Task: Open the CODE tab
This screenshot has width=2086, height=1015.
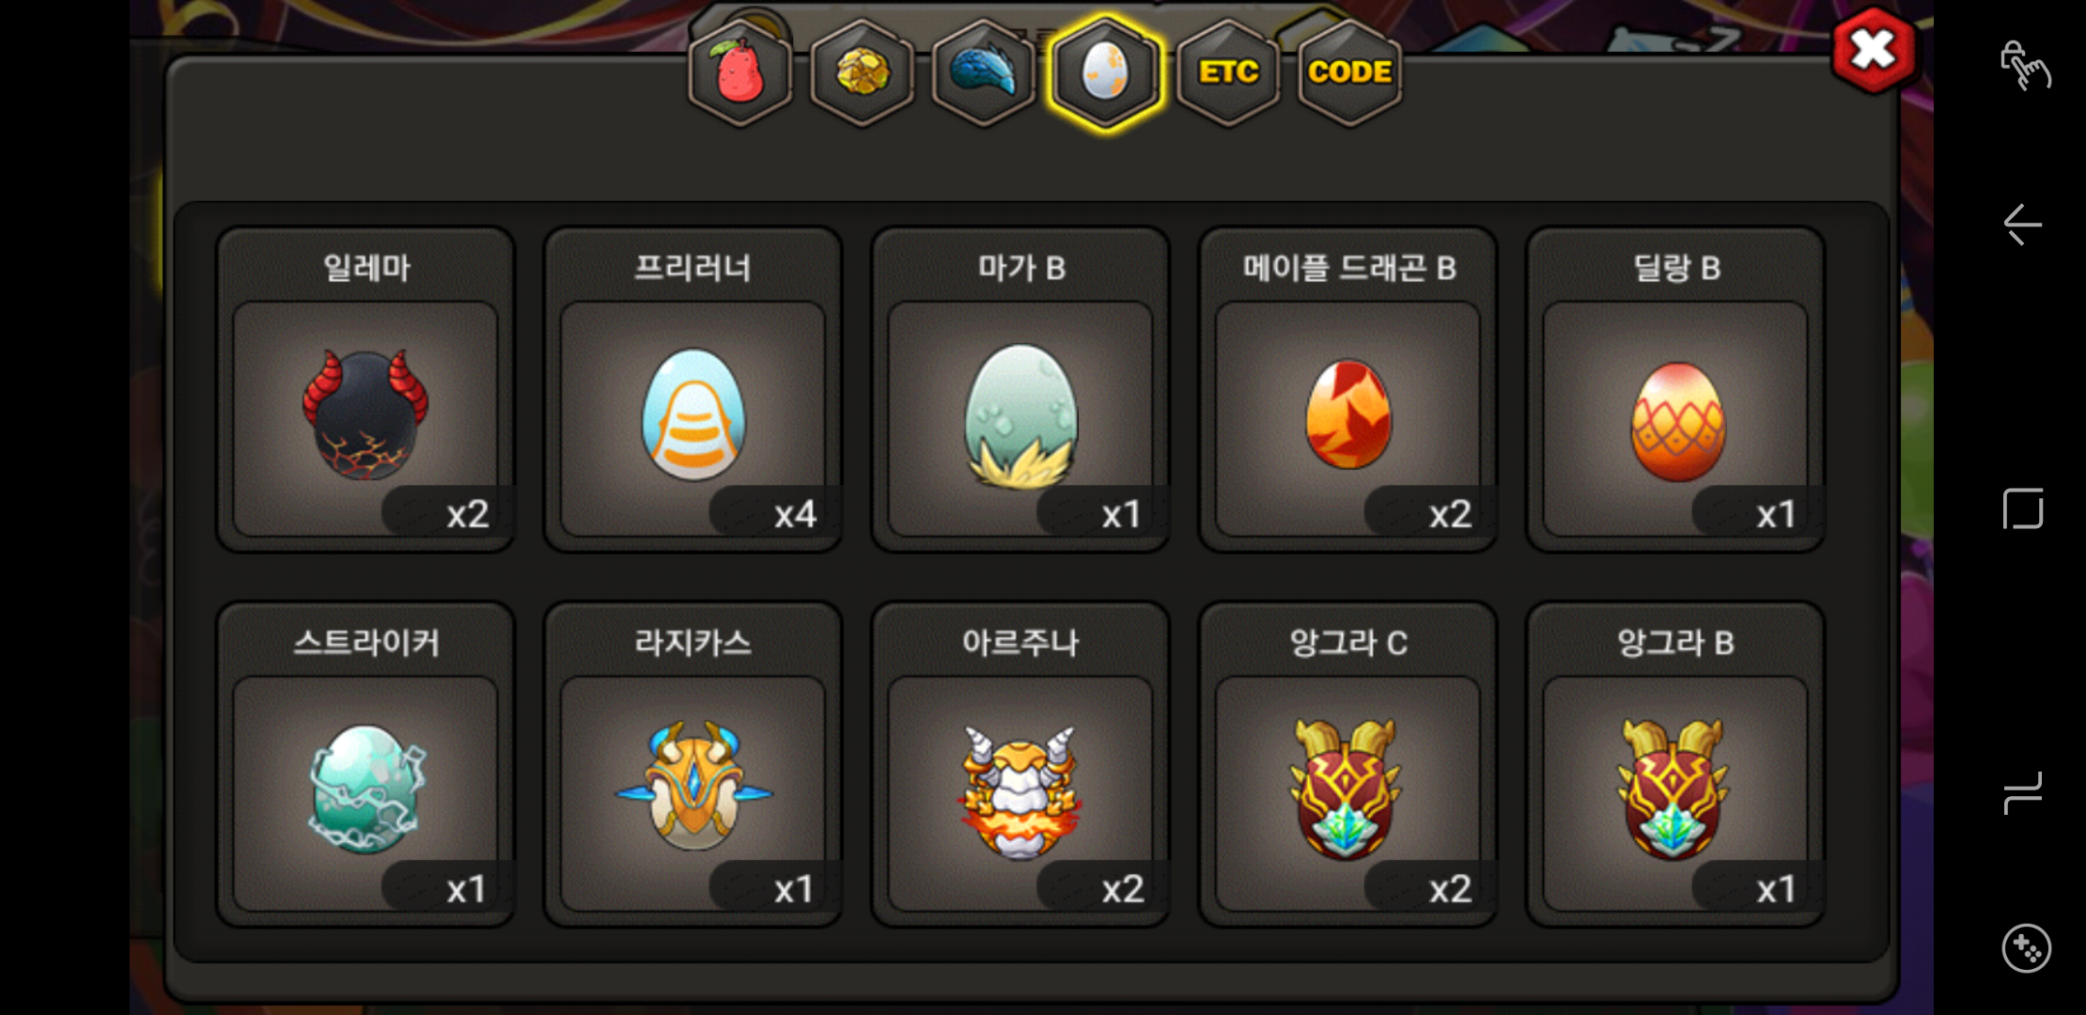Action: coord(1349,72)
